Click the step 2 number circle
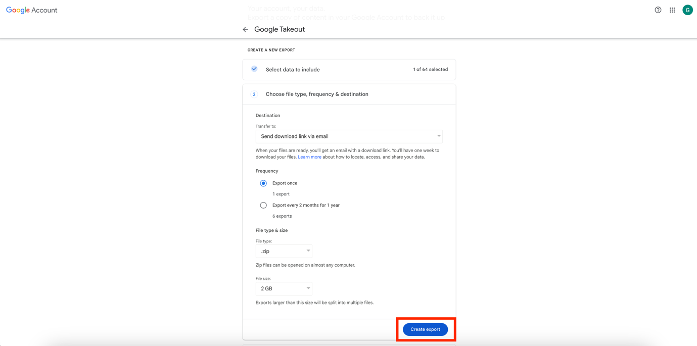This screenshot has height=346, width=697. coord(254,94)
